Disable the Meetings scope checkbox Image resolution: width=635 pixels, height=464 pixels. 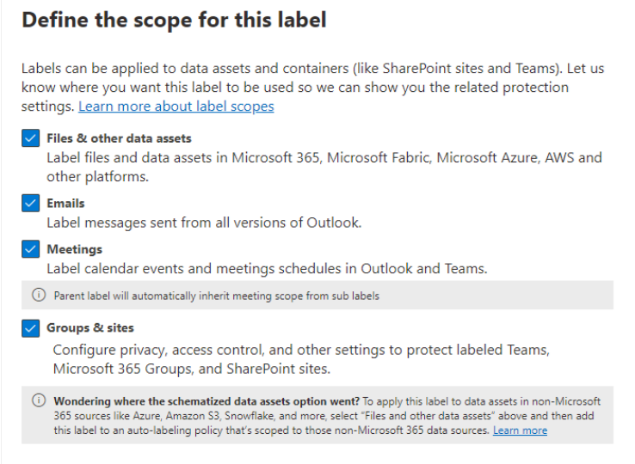pyautogui.click(x=31, y=249)
